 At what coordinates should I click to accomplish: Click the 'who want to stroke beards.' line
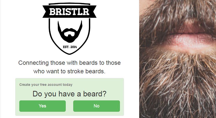(69, 71)
